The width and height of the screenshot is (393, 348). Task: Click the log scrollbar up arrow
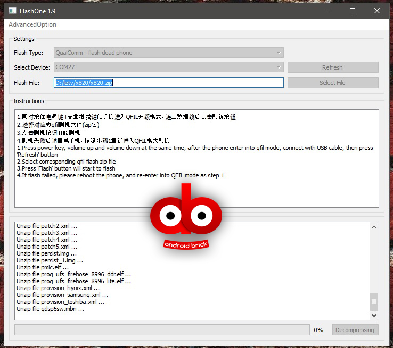(x=374, y=226)
